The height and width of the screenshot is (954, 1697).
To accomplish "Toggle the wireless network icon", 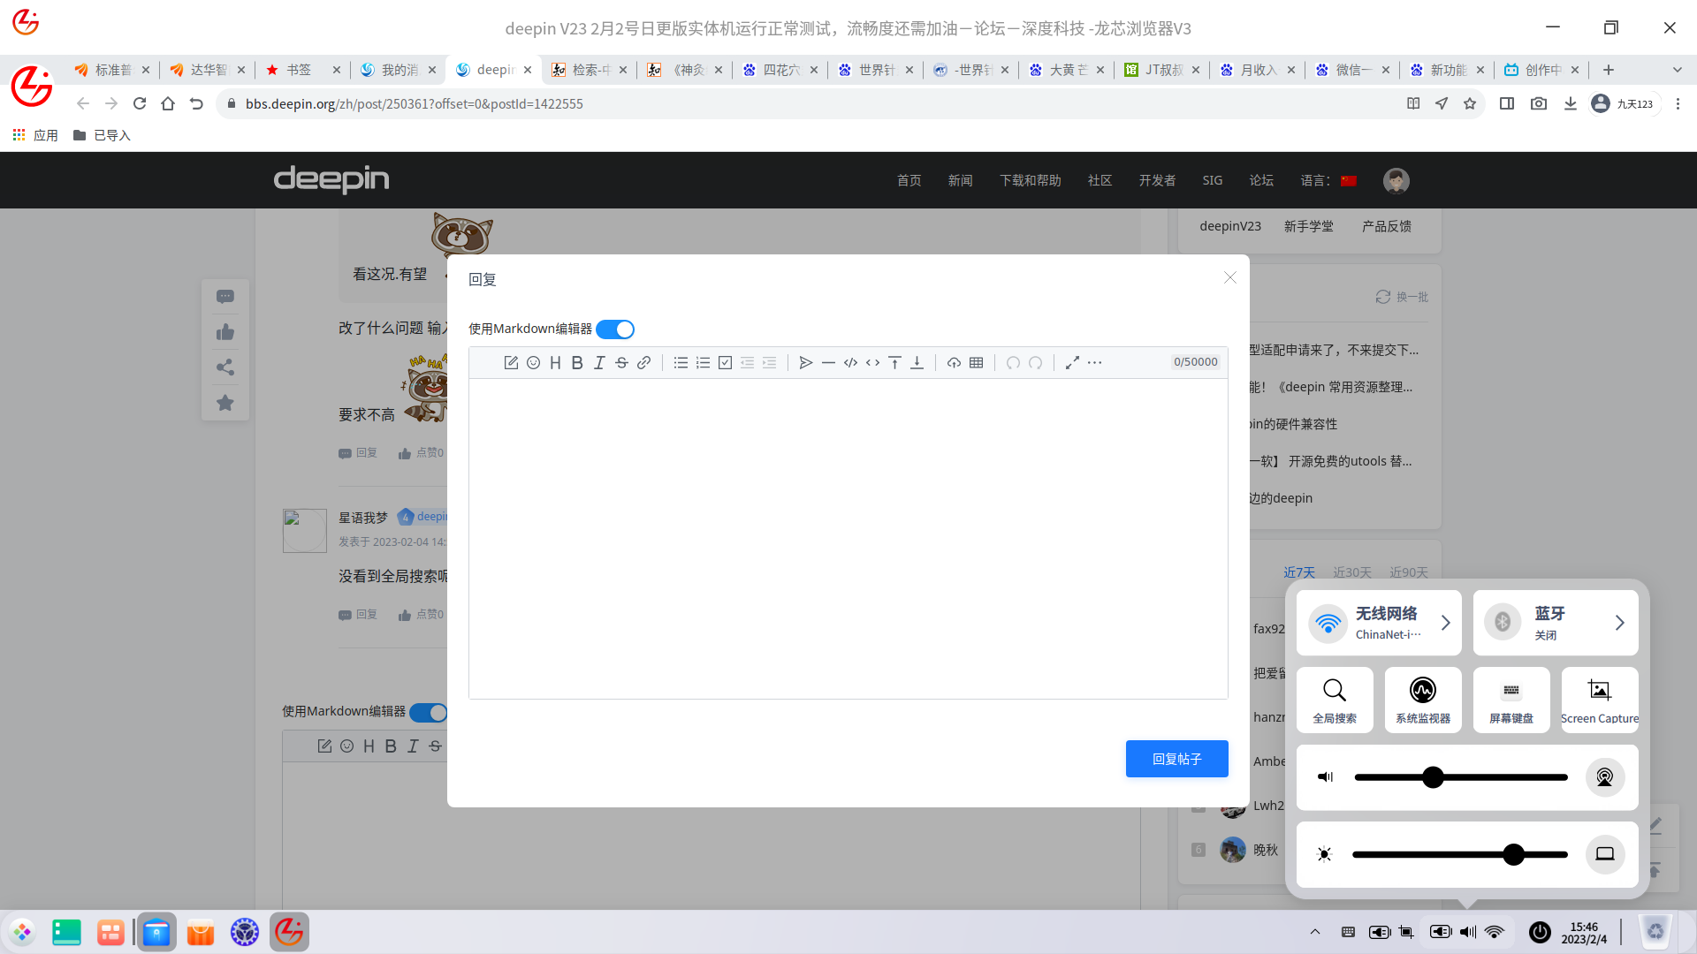I will [1328, 623].
